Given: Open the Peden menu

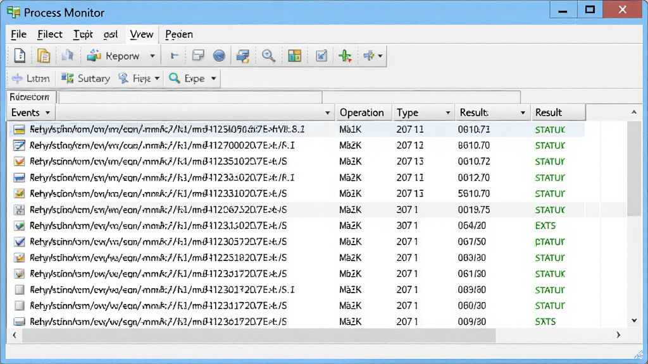Looking at the screenshot, I should (179, 34).
